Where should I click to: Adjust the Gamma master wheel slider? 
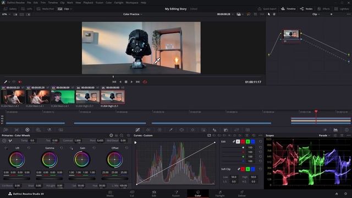click(x=50, y=179)
